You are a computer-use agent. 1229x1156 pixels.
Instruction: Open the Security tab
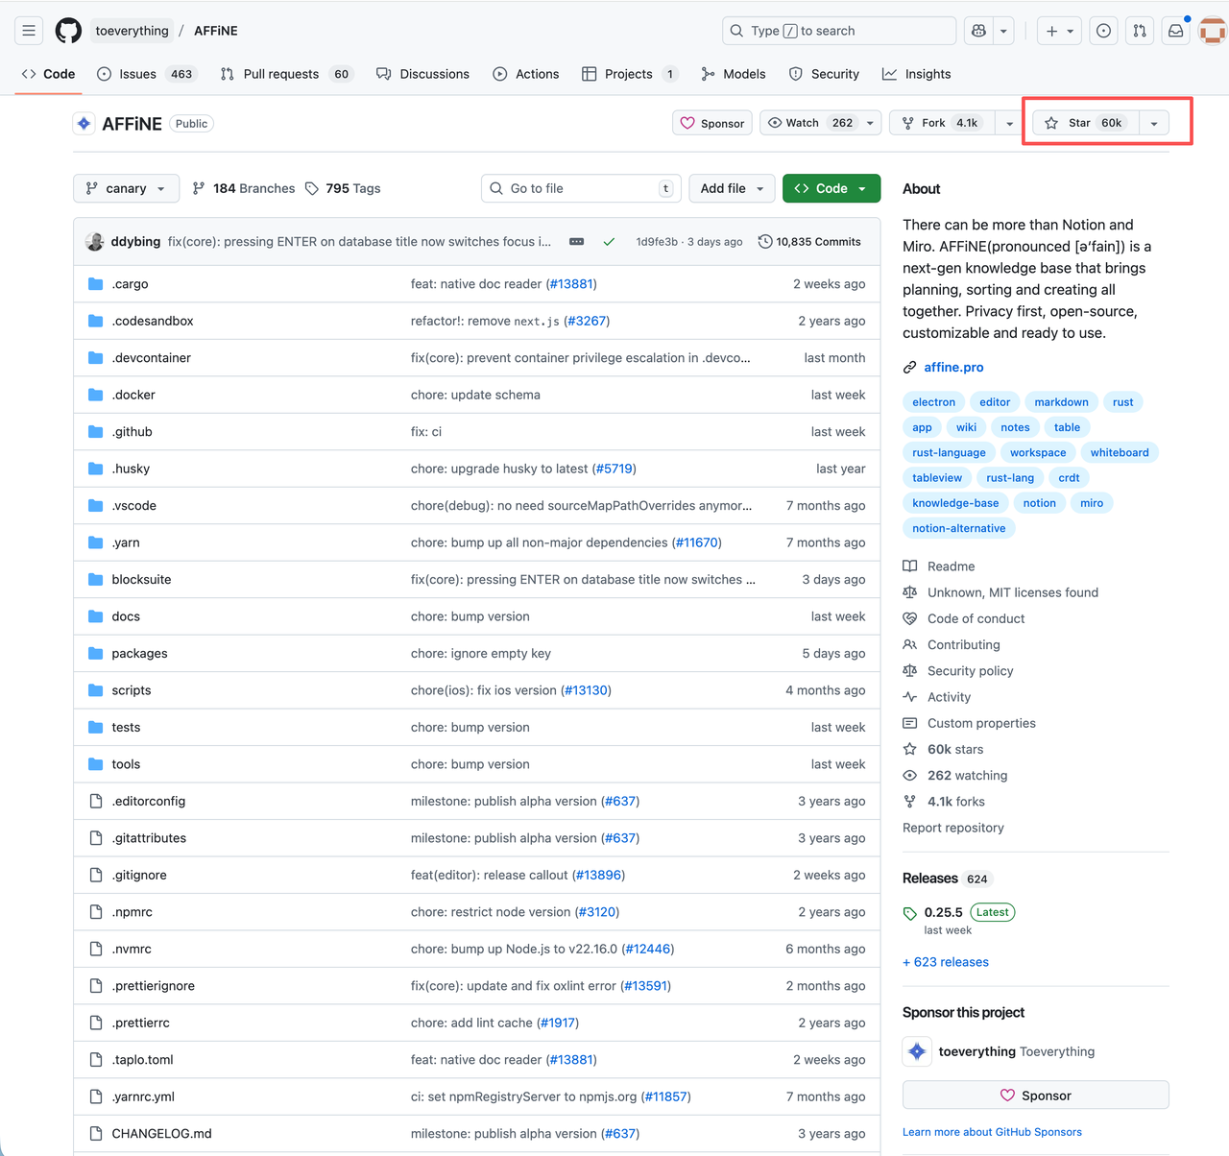pyautogui.click(x=824, y=74)
